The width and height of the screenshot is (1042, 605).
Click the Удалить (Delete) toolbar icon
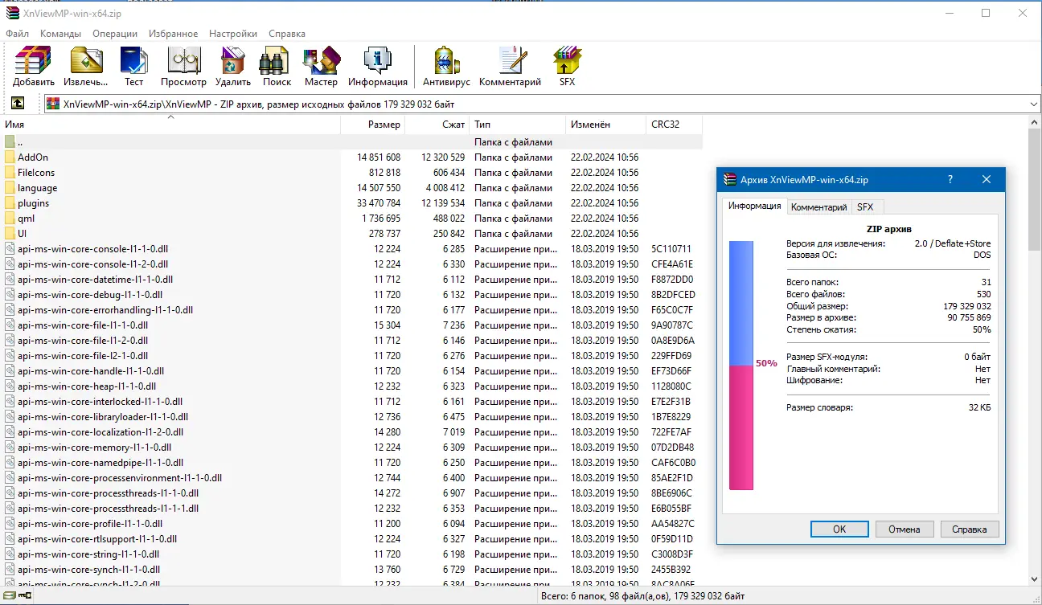tap(233, 67)
